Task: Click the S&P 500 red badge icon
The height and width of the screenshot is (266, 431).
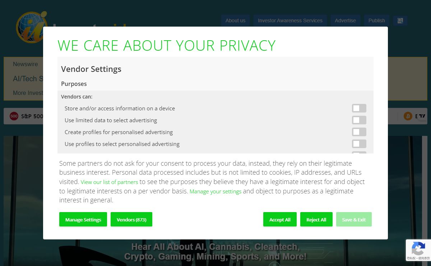Action: pyautogui.click(x=14, y=116)
